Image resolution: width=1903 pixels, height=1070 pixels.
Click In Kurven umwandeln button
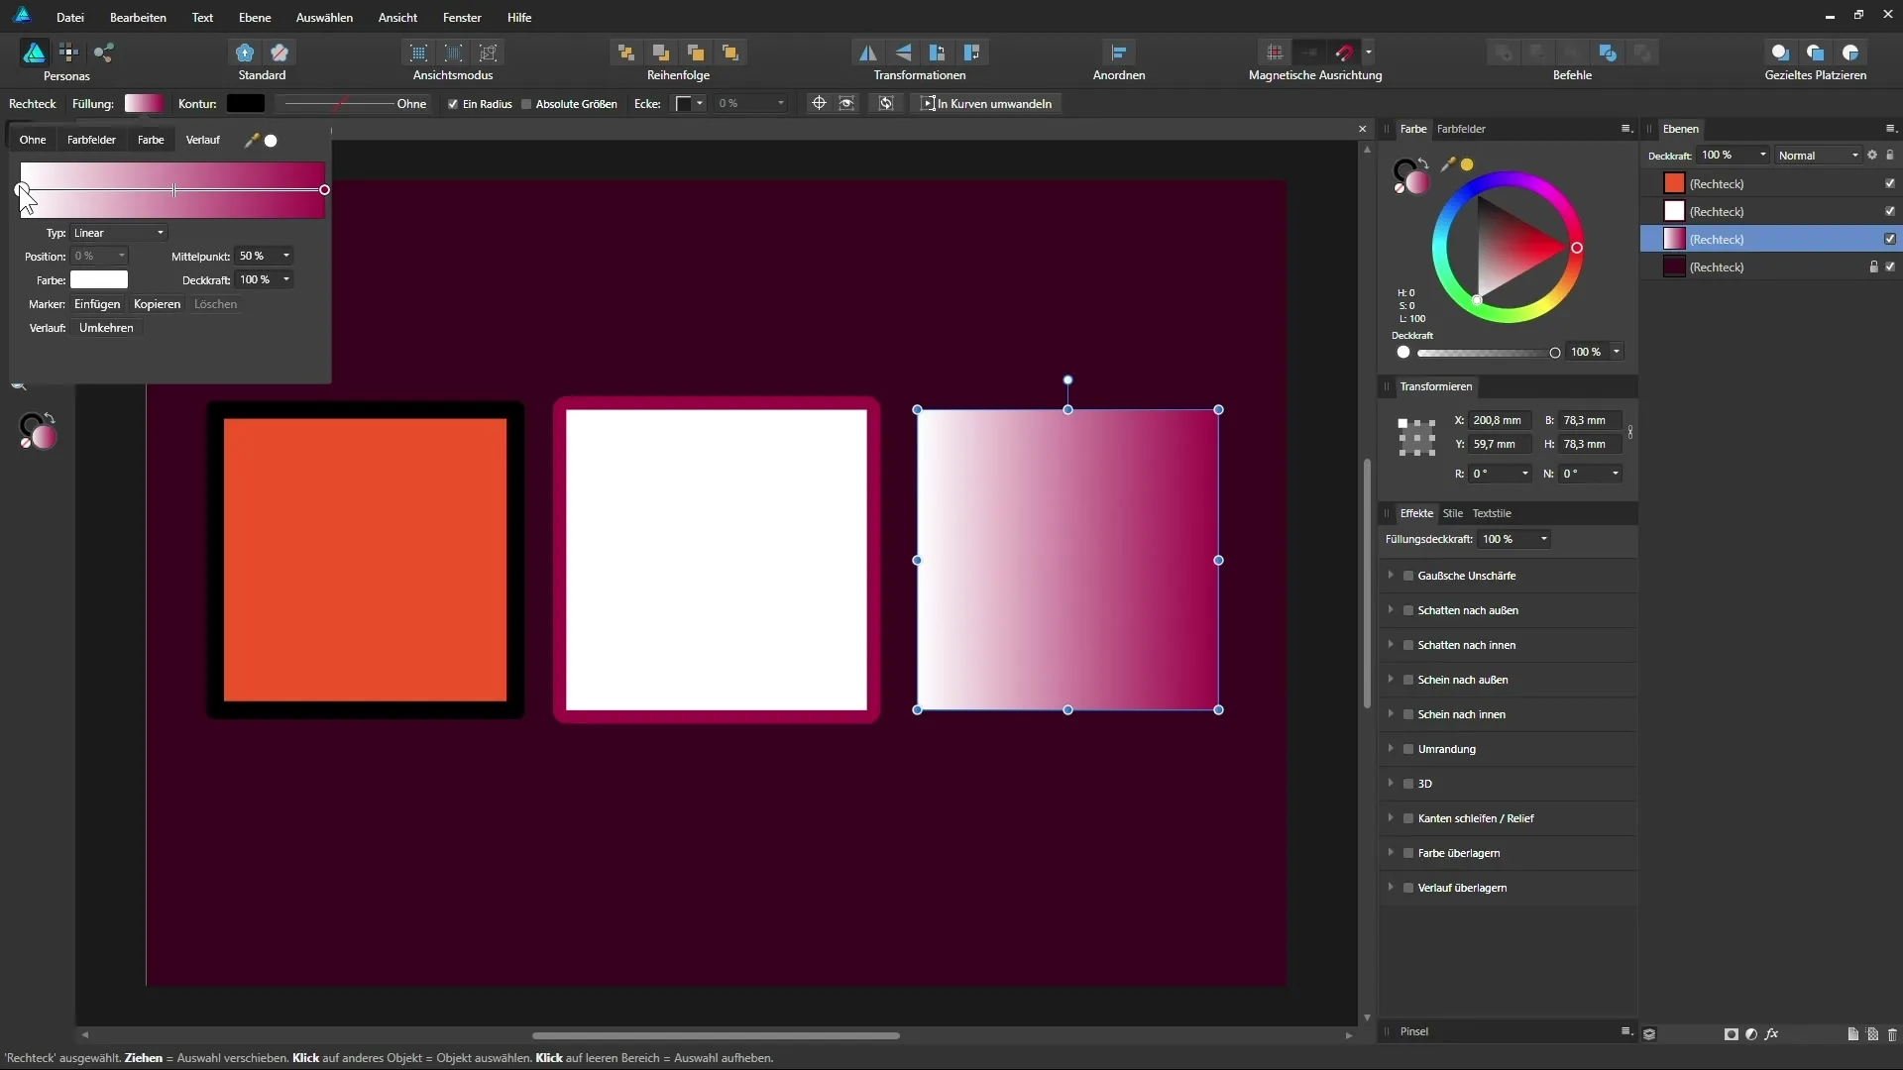pyautogui.click(x=986, y=103)
